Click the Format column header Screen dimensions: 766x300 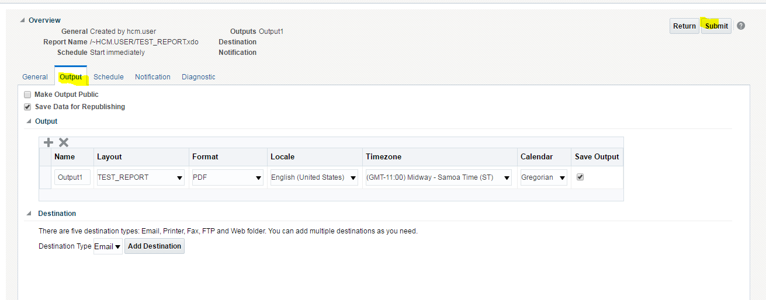228,157
